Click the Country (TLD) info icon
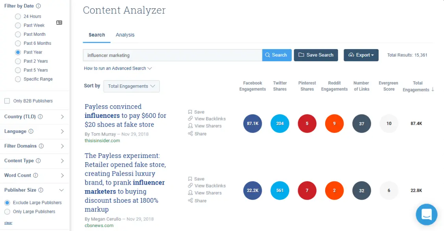Viewport: 444px width, 231px height. pyautogui.click(x=40, y=117)
